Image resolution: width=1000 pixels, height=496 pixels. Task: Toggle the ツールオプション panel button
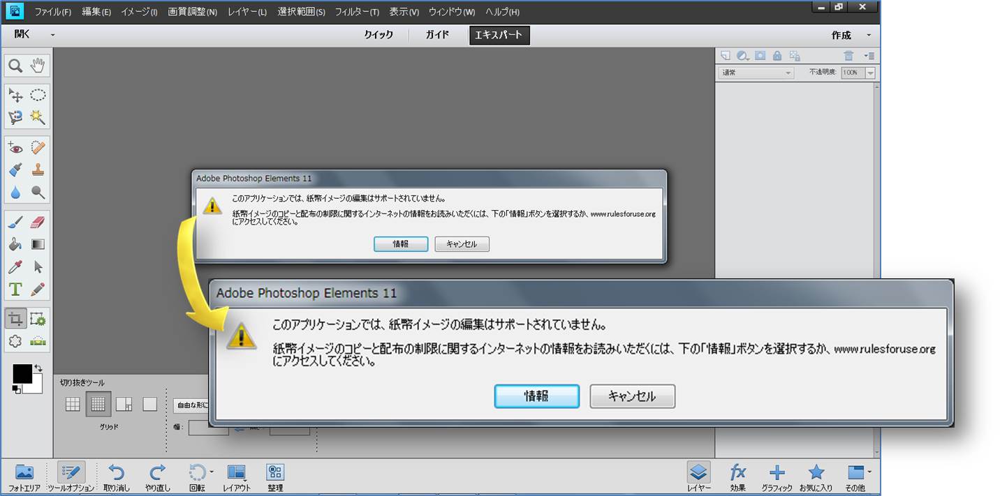coord(71,478)
